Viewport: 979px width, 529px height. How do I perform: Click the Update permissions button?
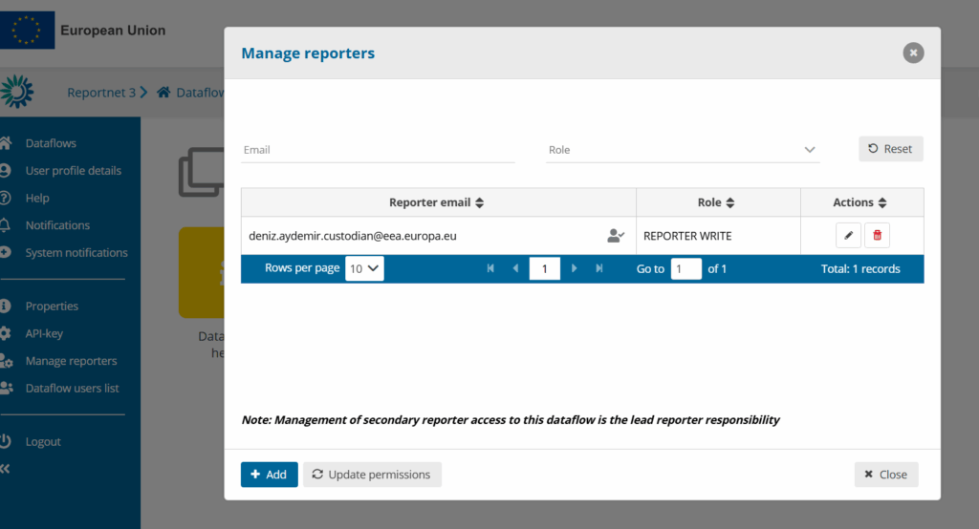[x=372, y=475]
